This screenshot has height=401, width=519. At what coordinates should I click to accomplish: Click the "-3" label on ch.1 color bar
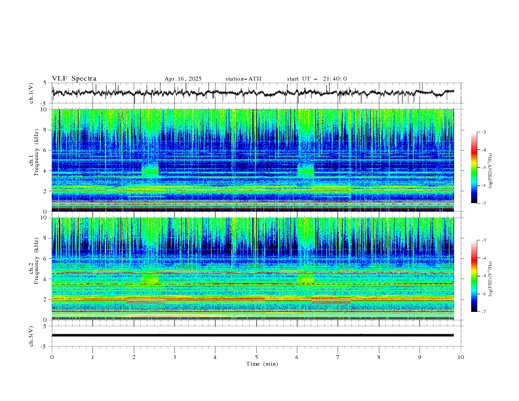click(x=484, y=132)
